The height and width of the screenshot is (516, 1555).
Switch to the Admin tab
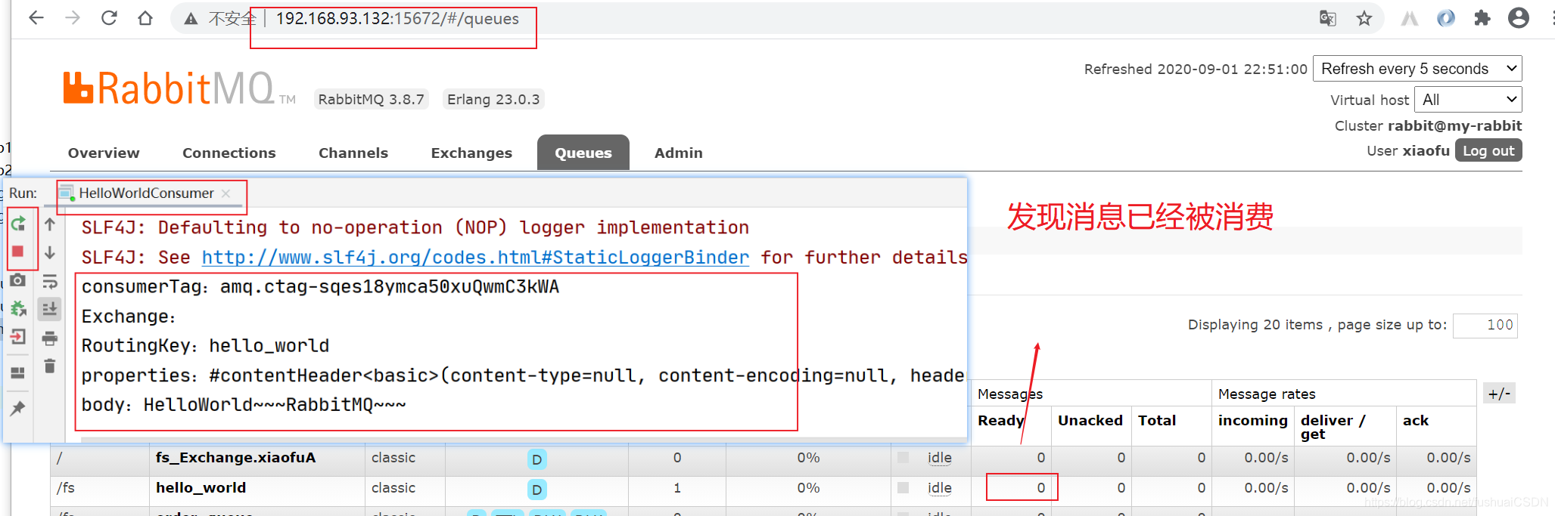tap(679, 153)
